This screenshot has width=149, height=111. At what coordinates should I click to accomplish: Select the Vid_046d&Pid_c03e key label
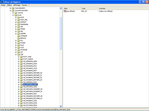[30, 101]
